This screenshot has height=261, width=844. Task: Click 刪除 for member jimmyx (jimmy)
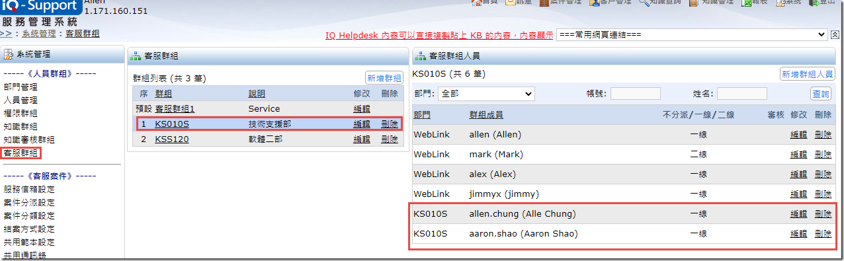[823, 194]
